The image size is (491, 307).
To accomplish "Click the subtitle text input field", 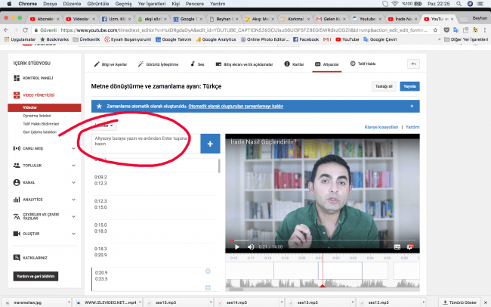I will coord(145,143).
